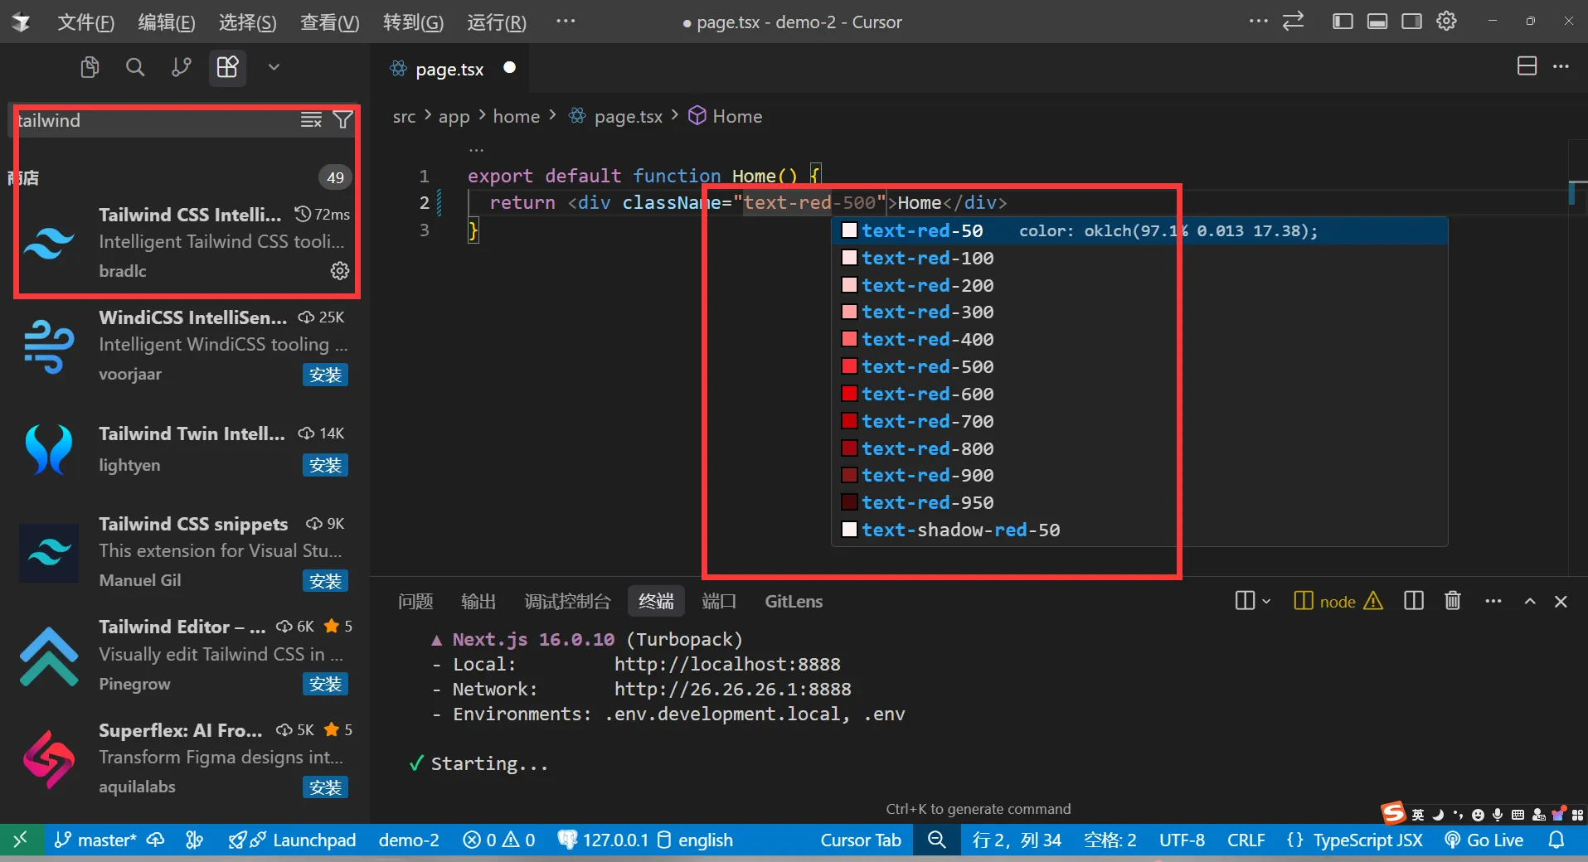Select the text-red-500 color swatch in suggestions

850,366
